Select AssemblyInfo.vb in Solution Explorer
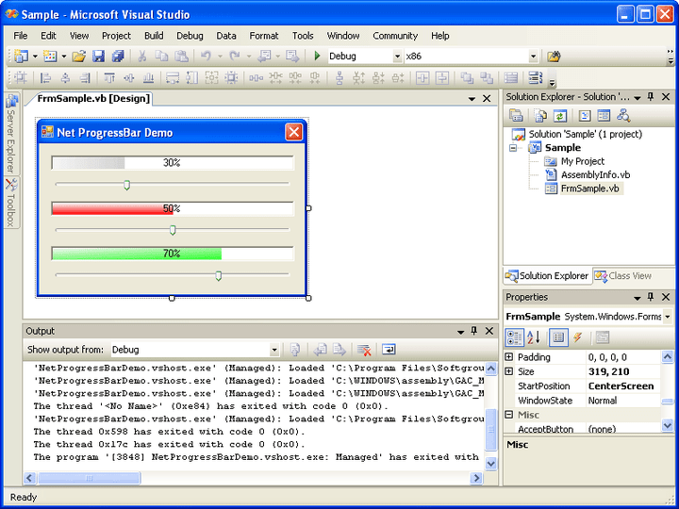 (x=594, y=175)
